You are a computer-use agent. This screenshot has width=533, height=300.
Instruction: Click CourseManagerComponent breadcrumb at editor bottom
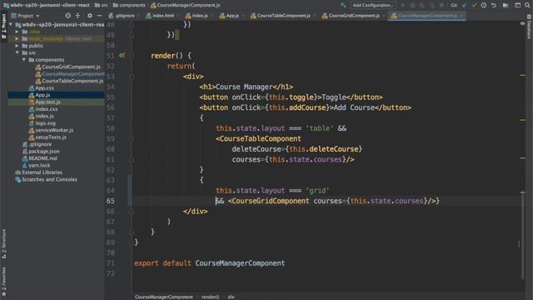click(x=164, y=297)
